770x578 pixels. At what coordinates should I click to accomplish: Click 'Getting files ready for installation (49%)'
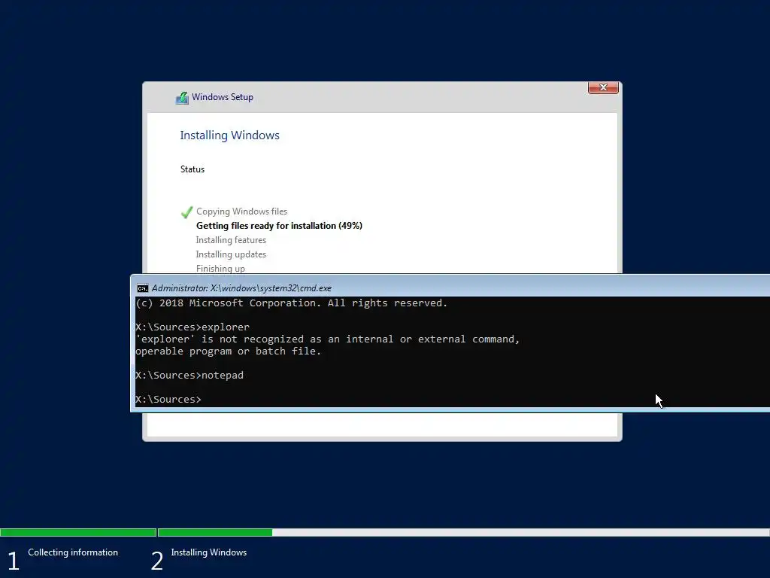279,226
